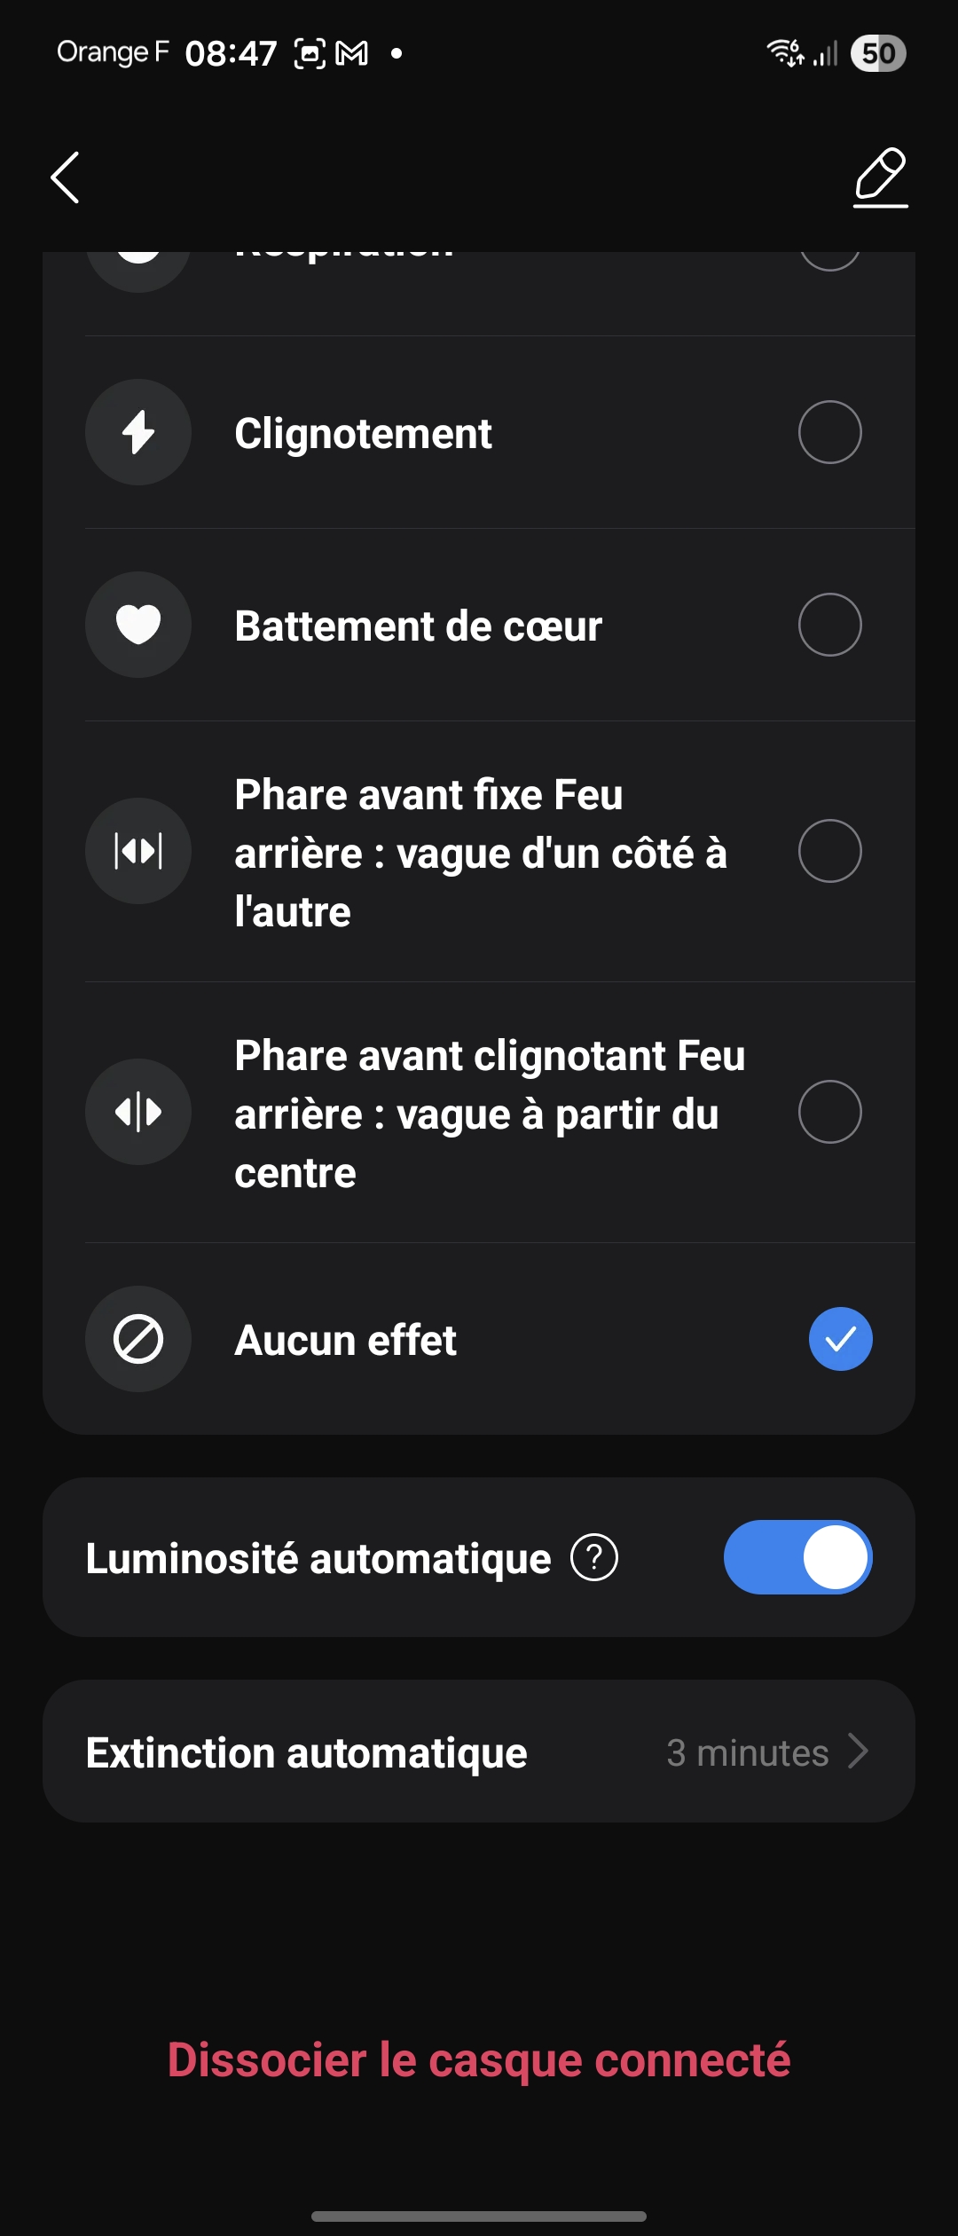Tap the Aucun effet prohibition icon
This screenshot has height=2236, width=958.
138,1339
